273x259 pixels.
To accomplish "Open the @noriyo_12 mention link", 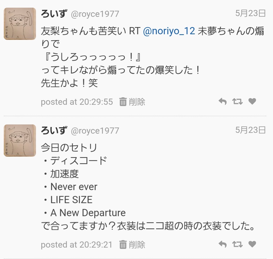I will coord(169,31).
